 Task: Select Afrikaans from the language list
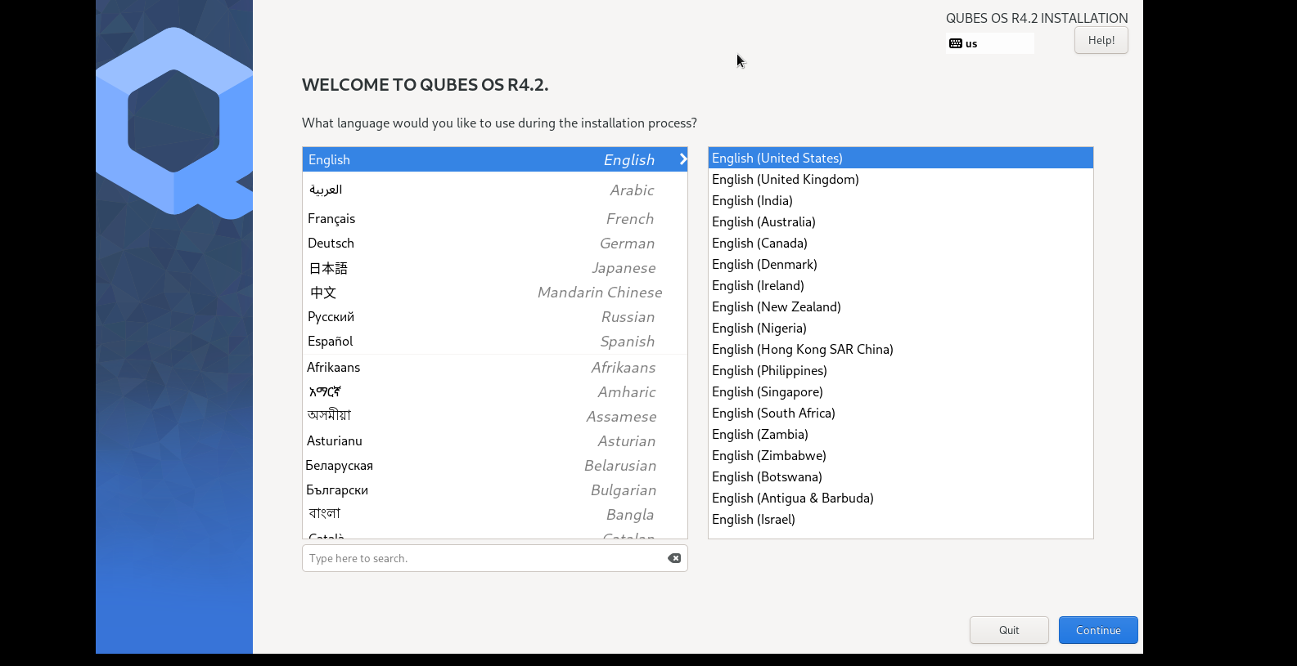tap(495, 368)
